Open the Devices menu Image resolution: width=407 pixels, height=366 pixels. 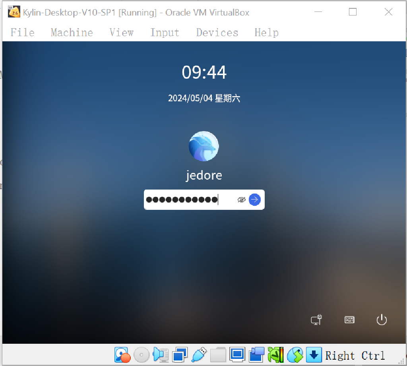point(217,33)
